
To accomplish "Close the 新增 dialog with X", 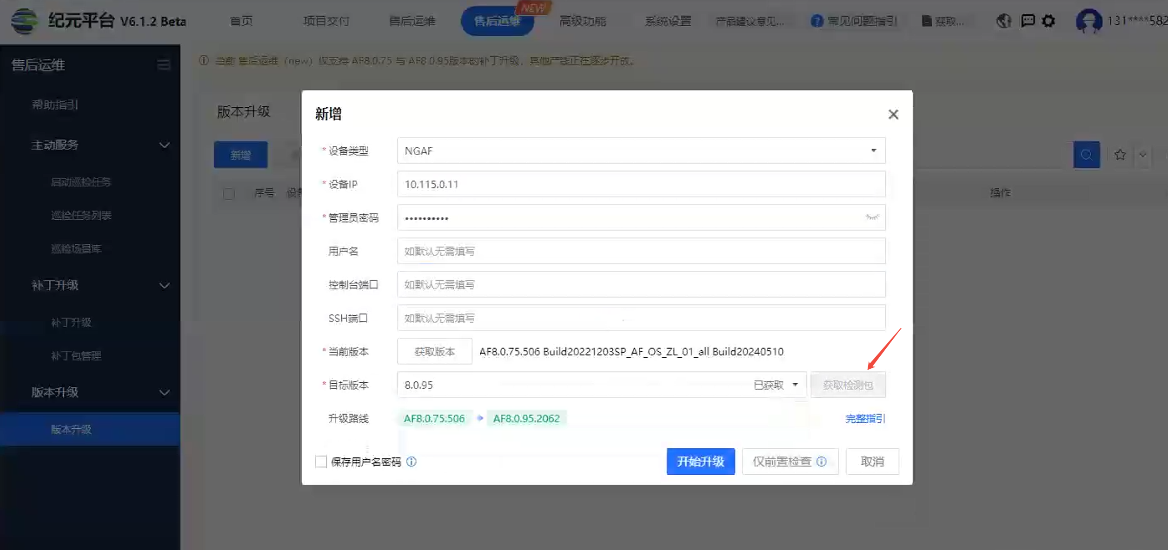I will point(893,114).
